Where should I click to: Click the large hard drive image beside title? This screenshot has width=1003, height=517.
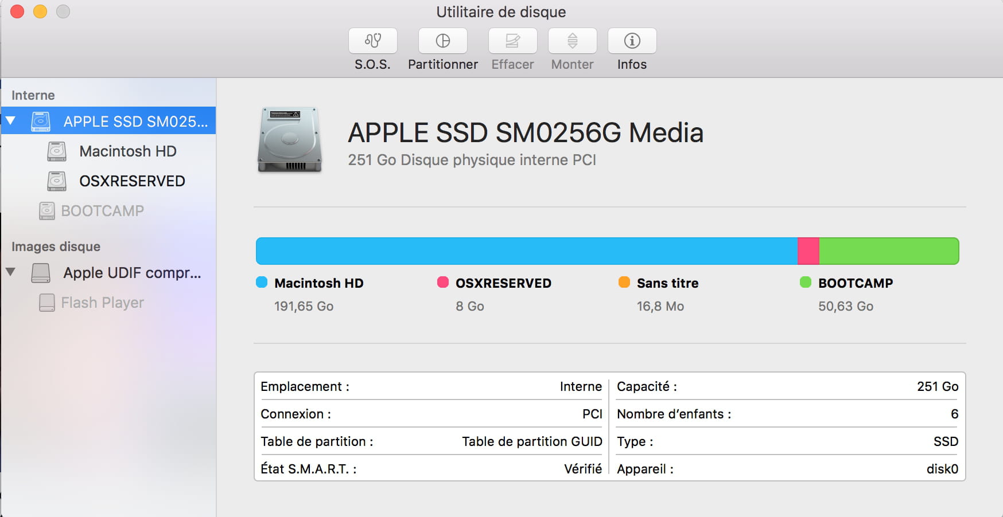[290, 139]
